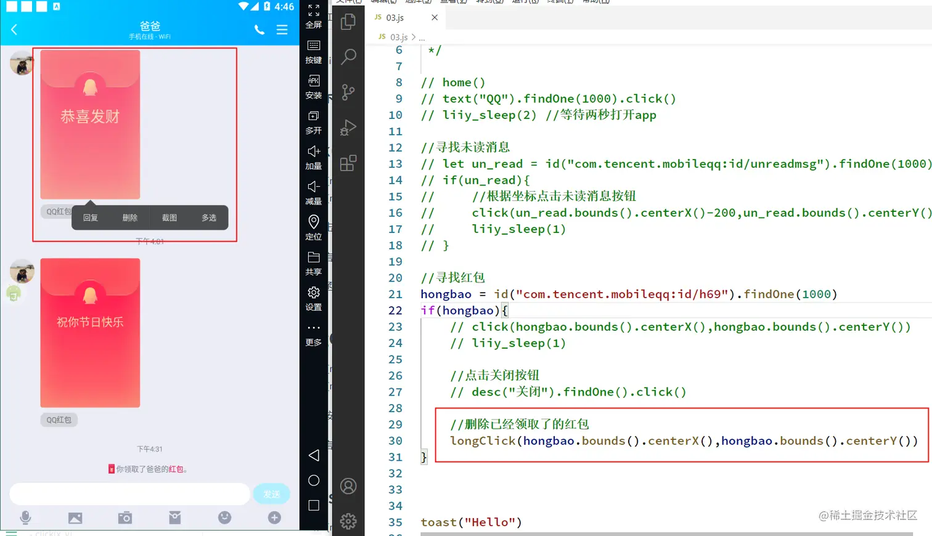This screenshot has width=932, height=536.
Task: Click the QQ红包 label under 祝你节日快乐
Action: [59, 420]
